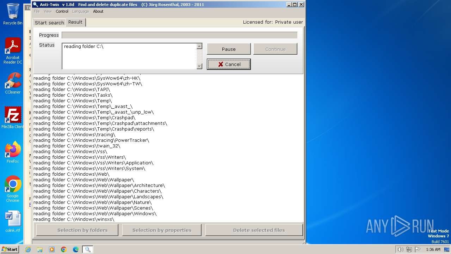Open the File menu
Viewport: 451px width, 254px height.
point(37,11)
